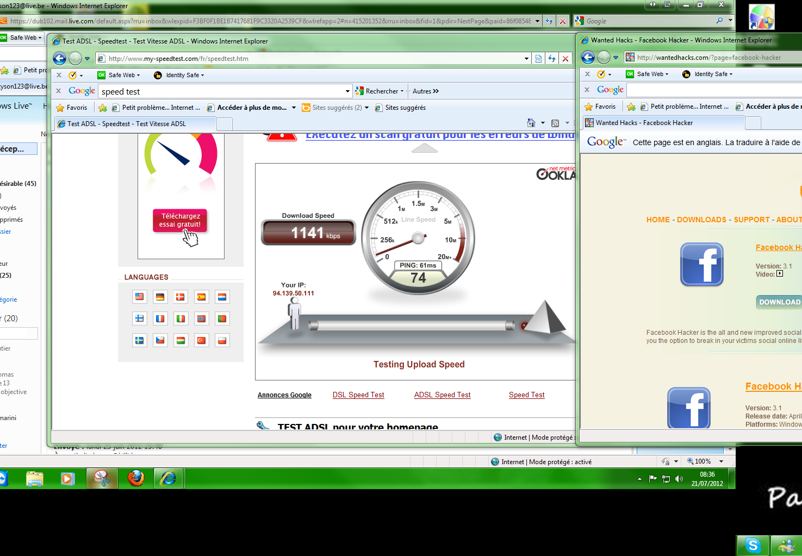The width and height of the screenshot is (802, 556).
Task: Select the German flag language icon
Action: point(160,297)
